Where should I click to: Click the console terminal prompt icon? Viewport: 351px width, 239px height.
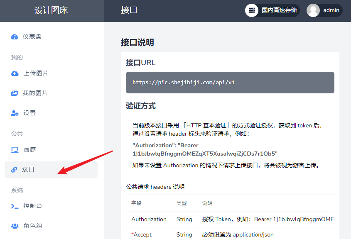coord(15,206)
